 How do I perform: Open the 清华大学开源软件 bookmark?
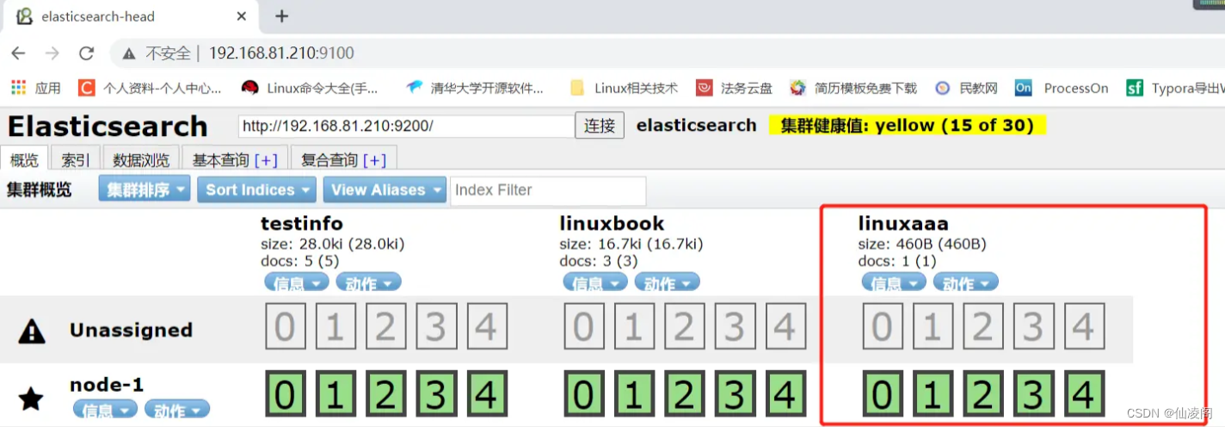tap(476, 88)
